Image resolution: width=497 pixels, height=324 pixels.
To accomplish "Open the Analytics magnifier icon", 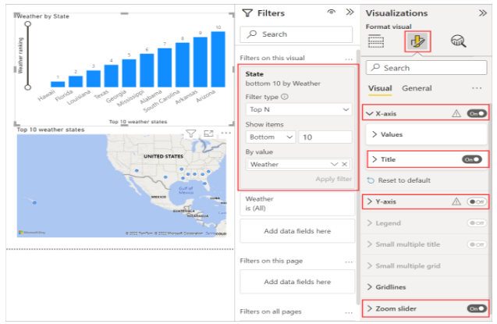I will pyautogui.click(x=458, y=42).
